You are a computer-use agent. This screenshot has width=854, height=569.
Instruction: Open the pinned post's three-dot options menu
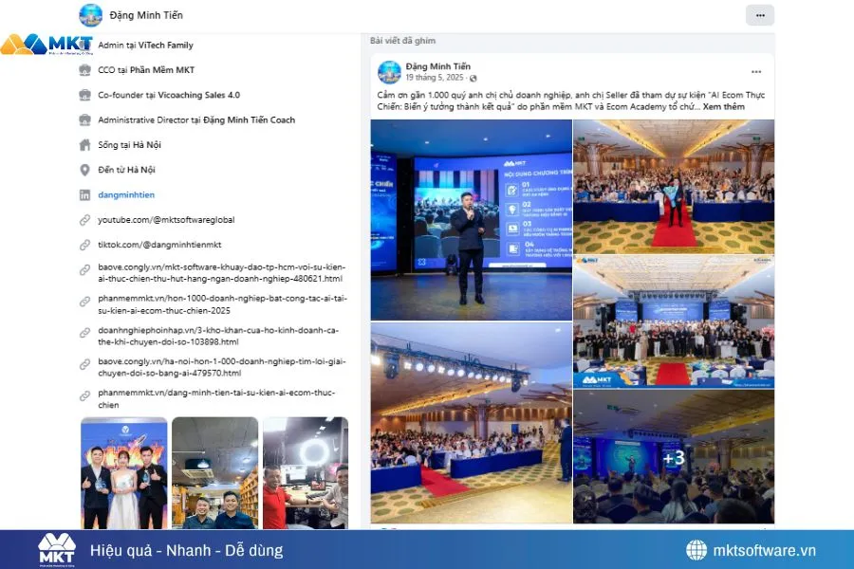pos(756,72)
